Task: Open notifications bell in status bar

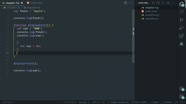Action: [x=182, y=102]
